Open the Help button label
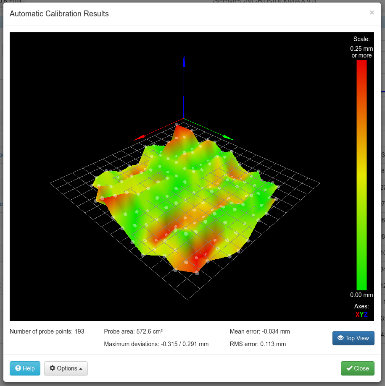Viewport: 385px width, 386px height. click(29, 368)
